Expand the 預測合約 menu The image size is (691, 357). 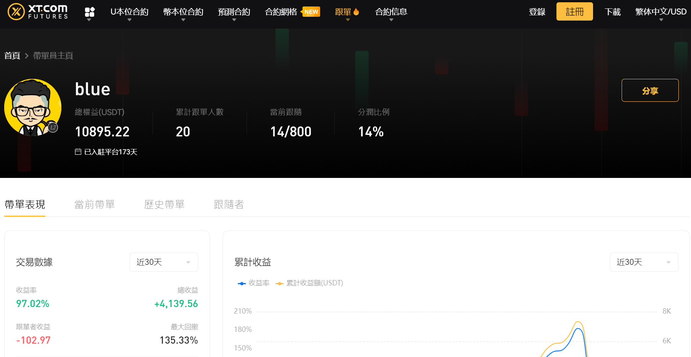(x=234, y=12)
